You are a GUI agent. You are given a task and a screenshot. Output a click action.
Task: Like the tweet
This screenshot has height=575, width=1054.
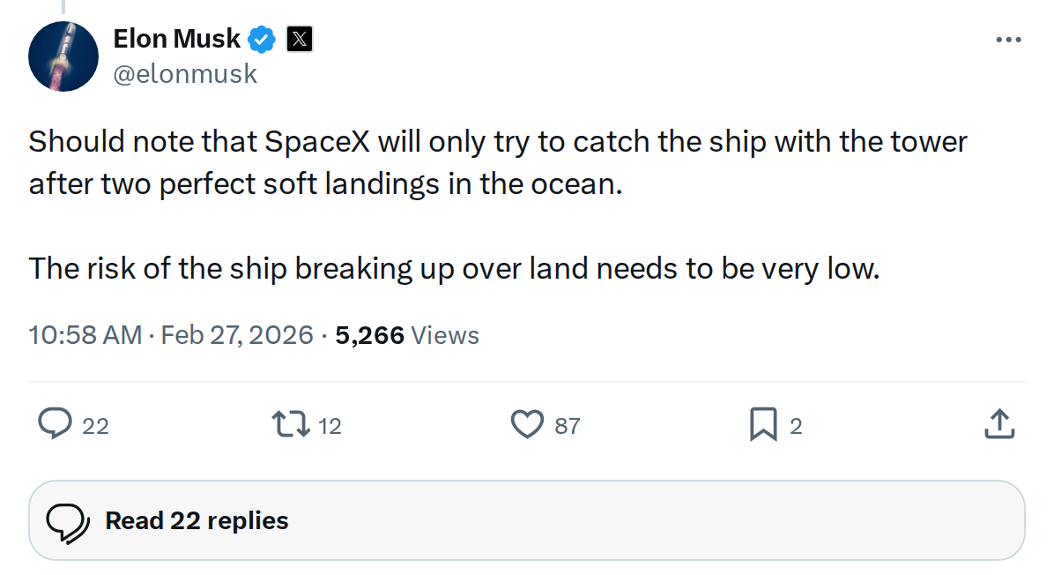pos(527,424)
